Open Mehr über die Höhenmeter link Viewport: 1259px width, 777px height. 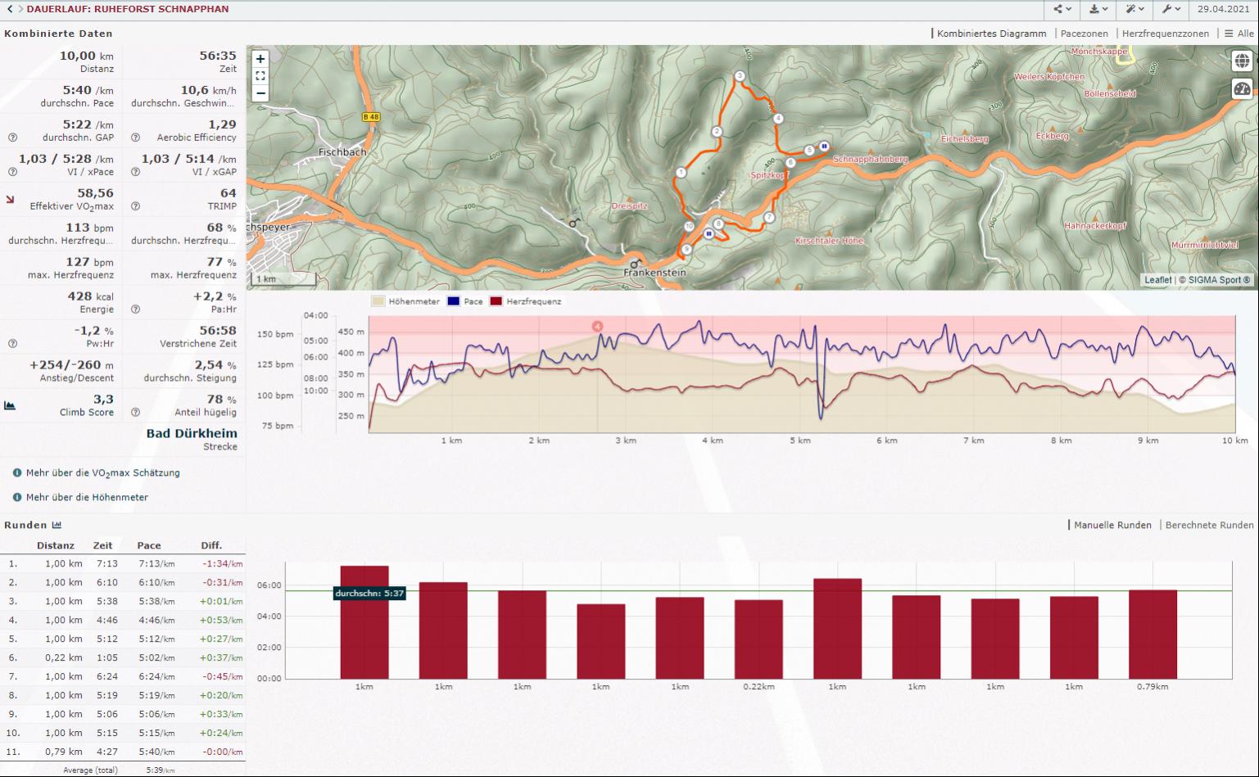(x=87, y=497)
